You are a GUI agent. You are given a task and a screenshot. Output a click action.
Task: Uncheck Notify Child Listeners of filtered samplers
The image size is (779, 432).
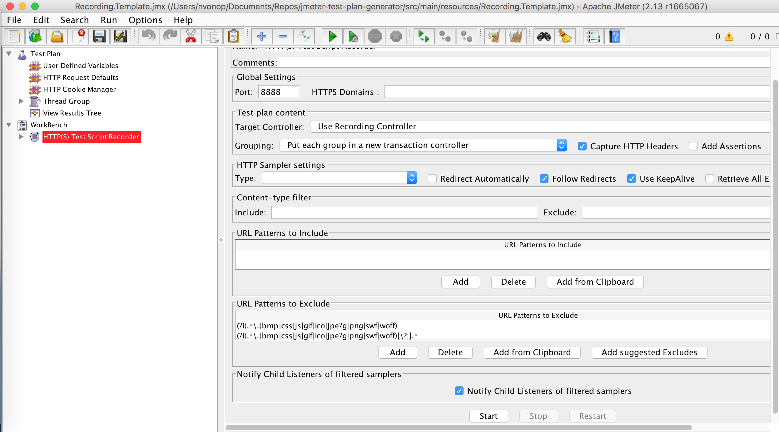pos(459,391)
